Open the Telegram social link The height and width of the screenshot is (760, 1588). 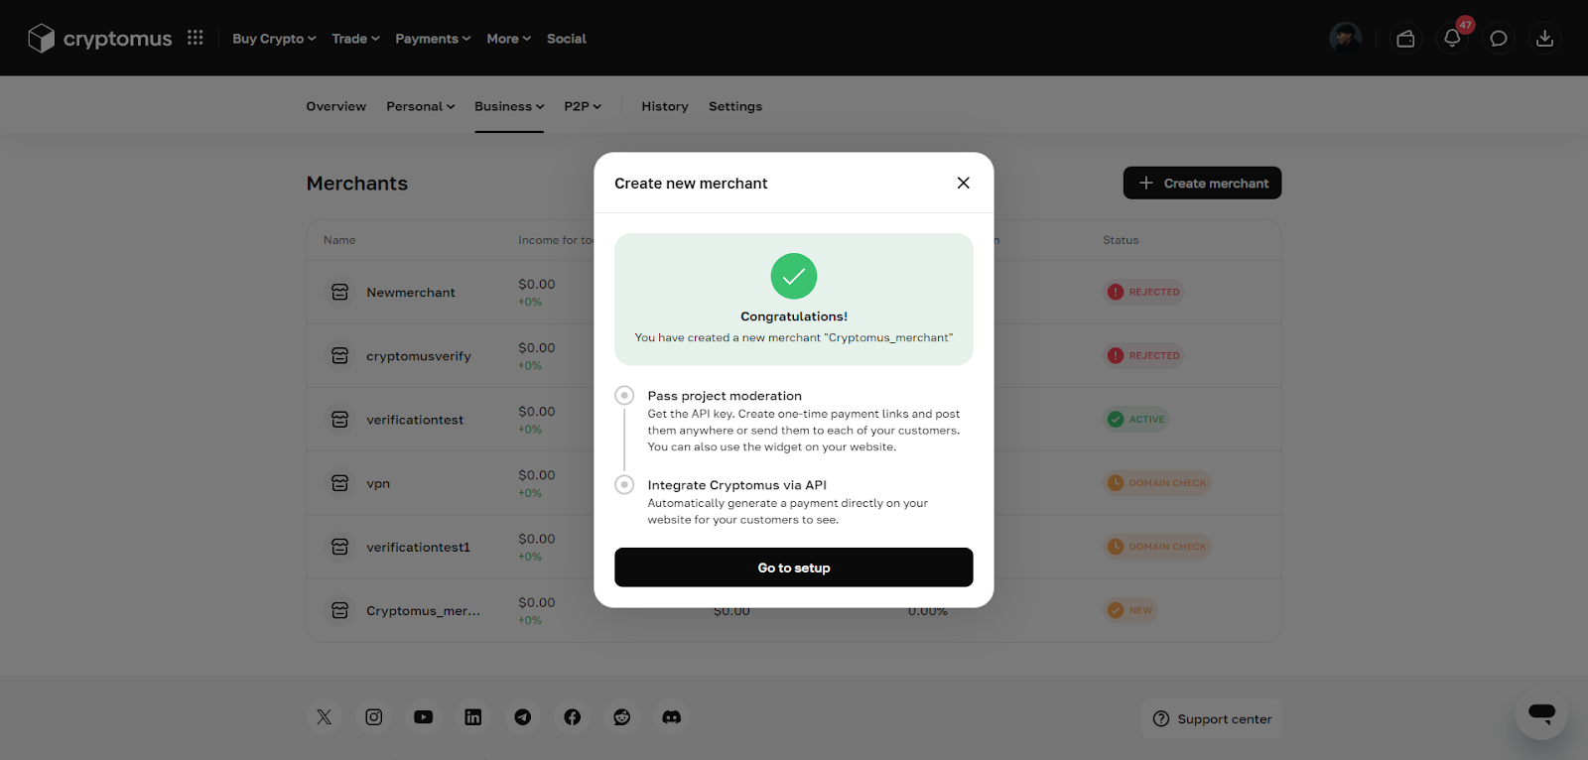coord(523,717)
